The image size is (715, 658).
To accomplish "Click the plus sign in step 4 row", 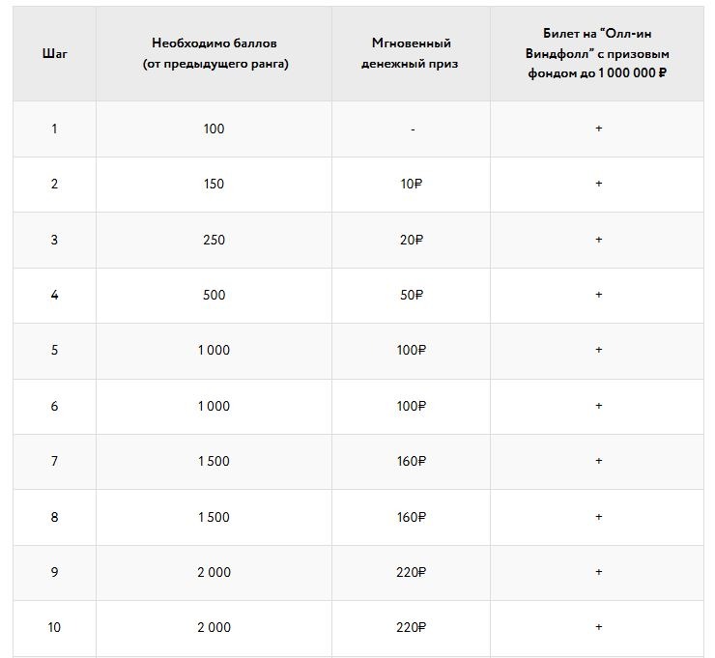I will point(599,295).
